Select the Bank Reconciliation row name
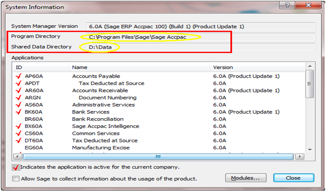326x191 pixels. click(x=98, y=119)
